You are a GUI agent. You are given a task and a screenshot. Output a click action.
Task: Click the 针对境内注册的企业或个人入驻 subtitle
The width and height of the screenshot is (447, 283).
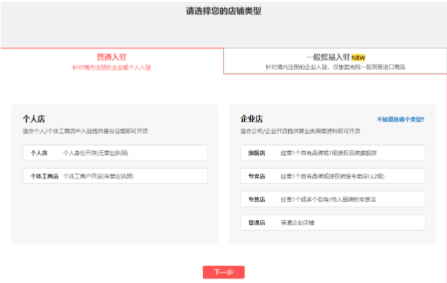(111, 68)
